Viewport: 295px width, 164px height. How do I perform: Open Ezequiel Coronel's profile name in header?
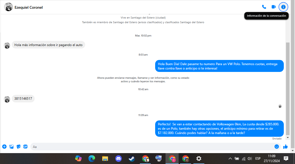coord(29,7)
